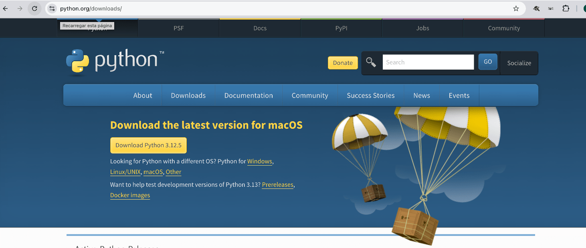Click heading 'Download the latest version for macOS'

click(206, 125)
